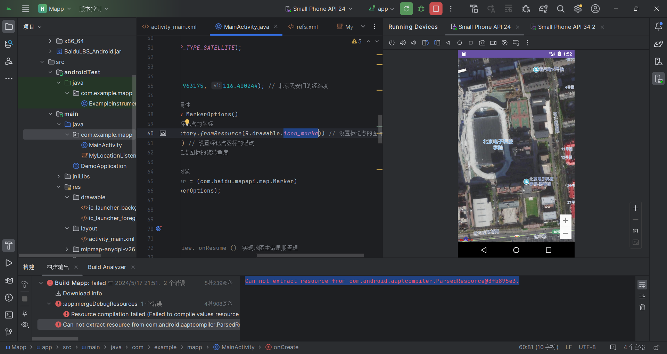The width and height of the screenshot is (667, 354).
Task: Collapse the androidTest folder
Action: click(50, 72)
